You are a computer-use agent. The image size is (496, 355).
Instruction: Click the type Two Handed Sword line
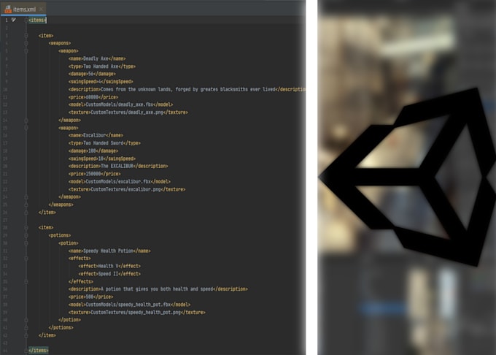click(x=104, y=143)
